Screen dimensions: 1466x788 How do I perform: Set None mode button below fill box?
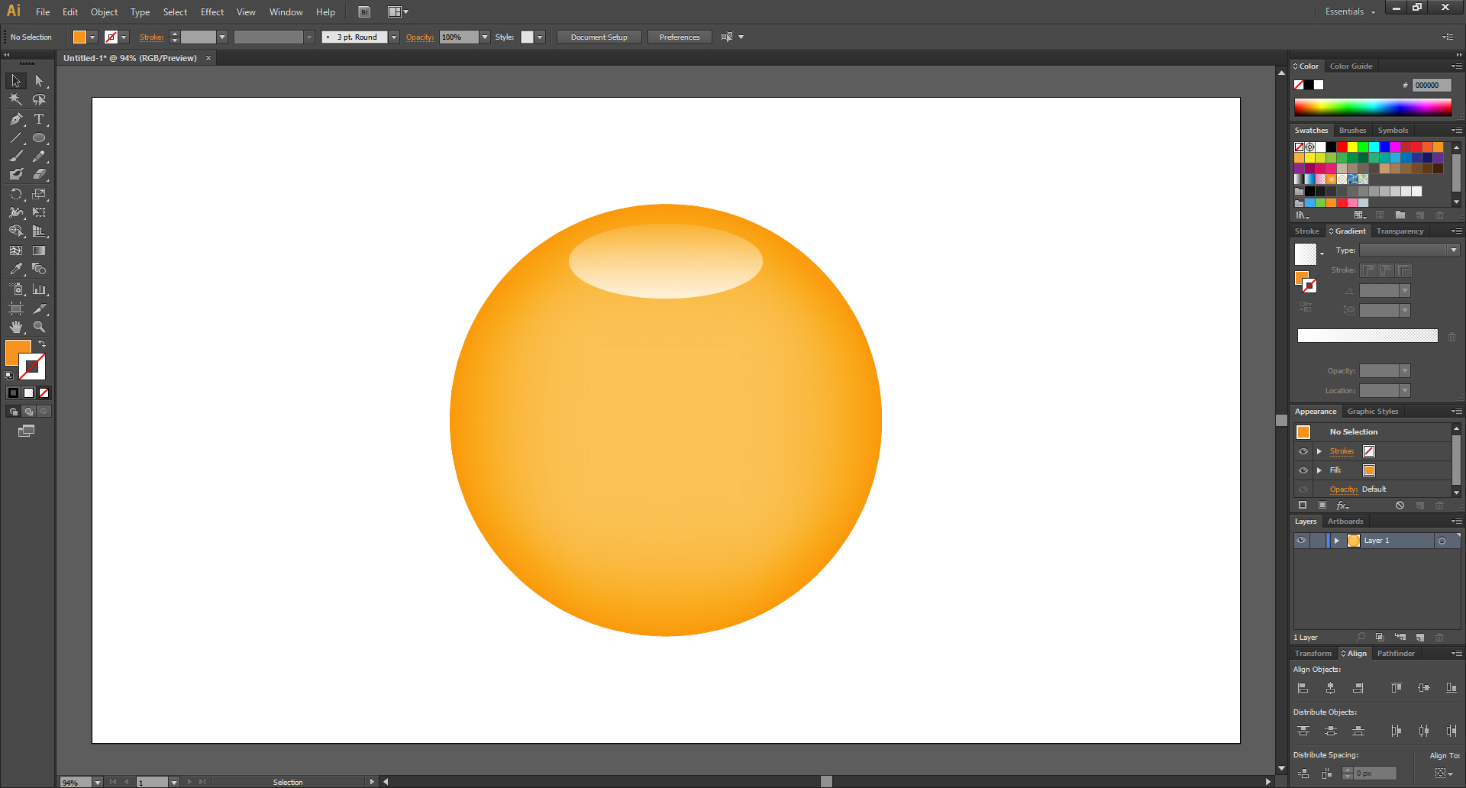click(44, 393)
